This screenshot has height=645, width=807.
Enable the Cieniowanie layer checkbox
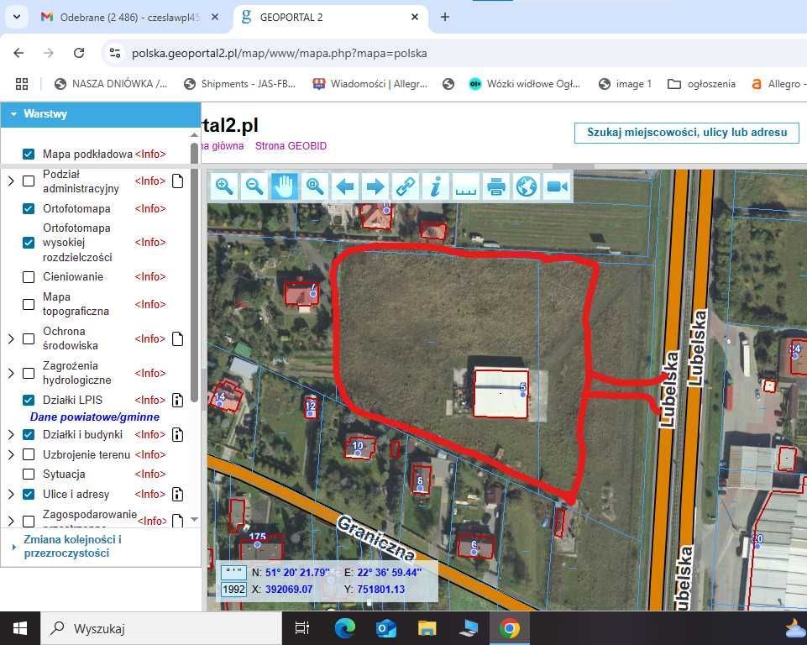coord(29,276)
